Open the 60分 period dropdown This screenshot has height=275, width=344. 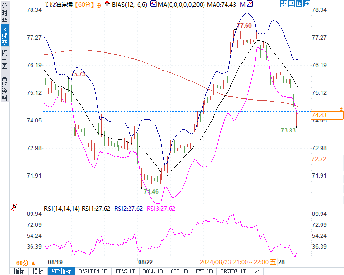tap(26, 263)
